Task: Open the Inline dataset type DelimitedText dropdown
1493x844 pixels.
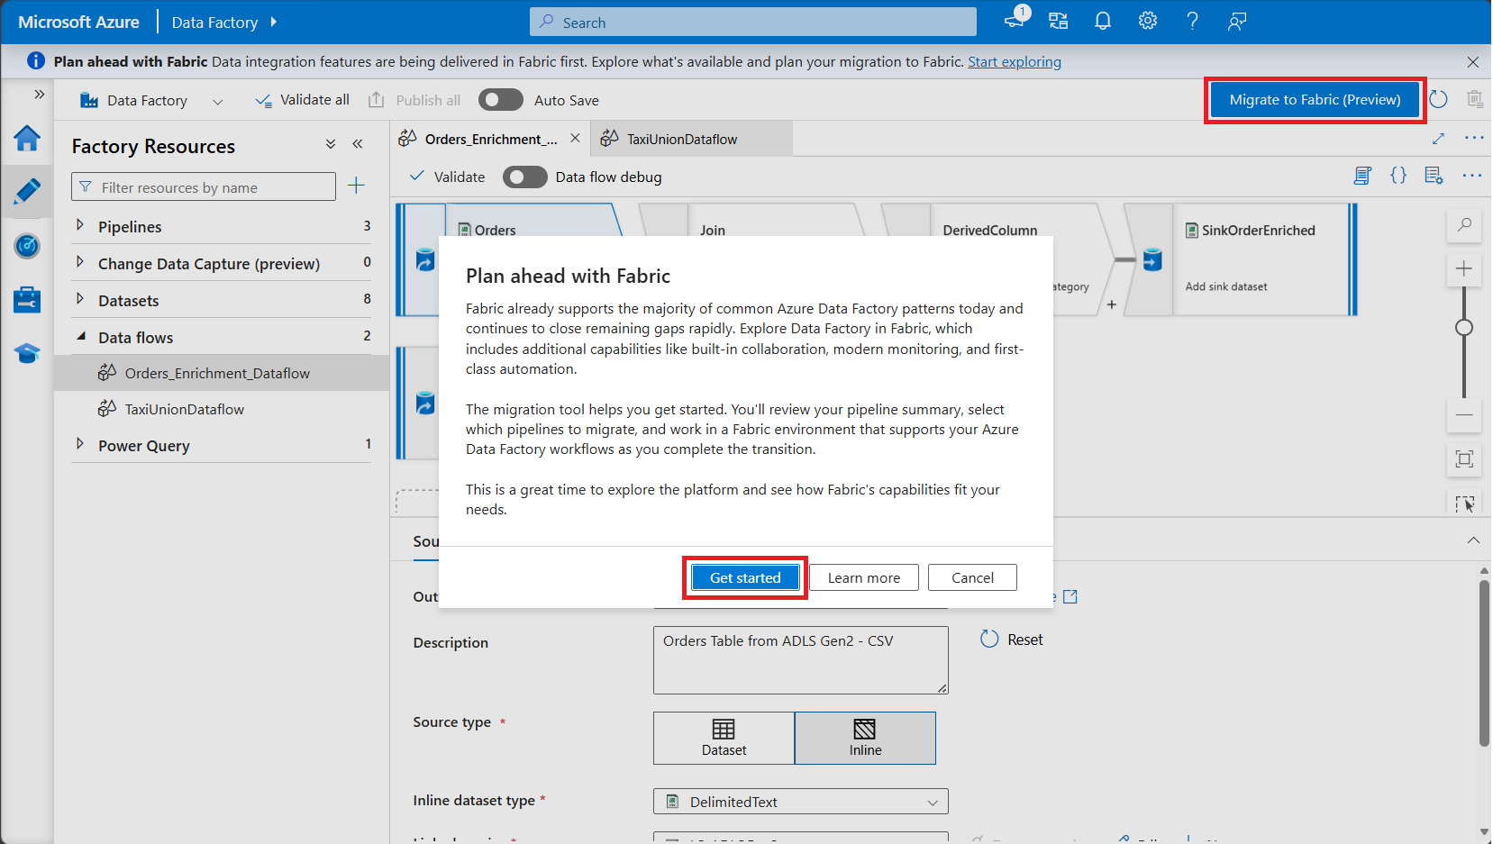Action: pos(800,801)
